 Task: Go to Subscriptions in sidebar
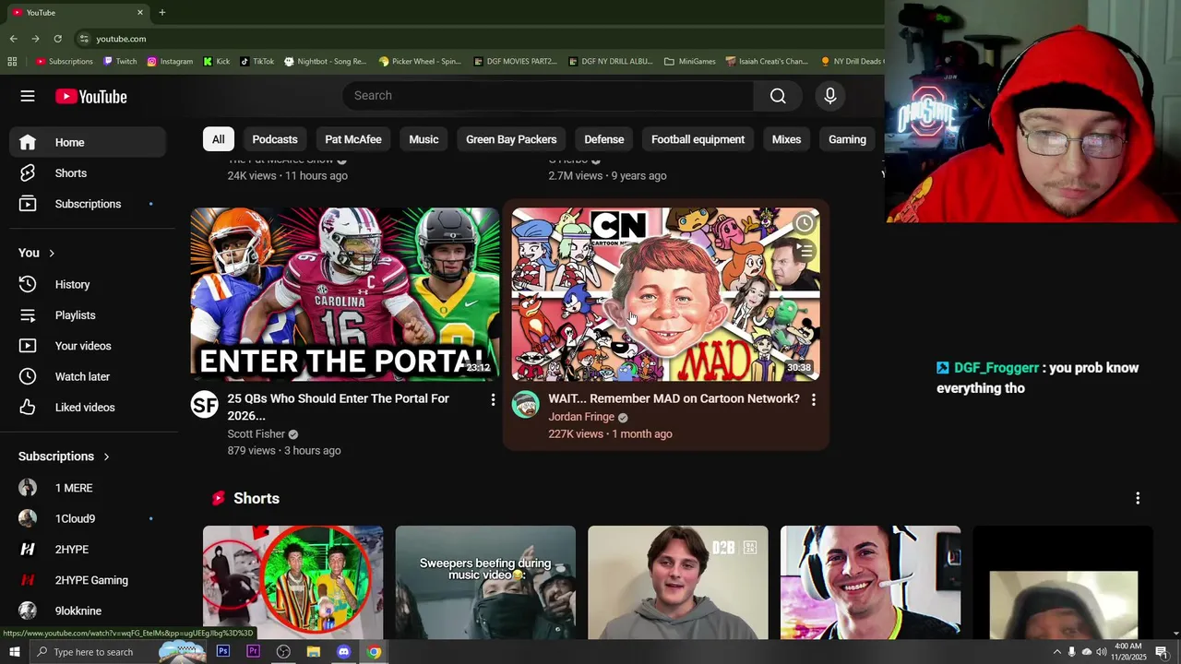pyautogui.click(x=88, y=204)
